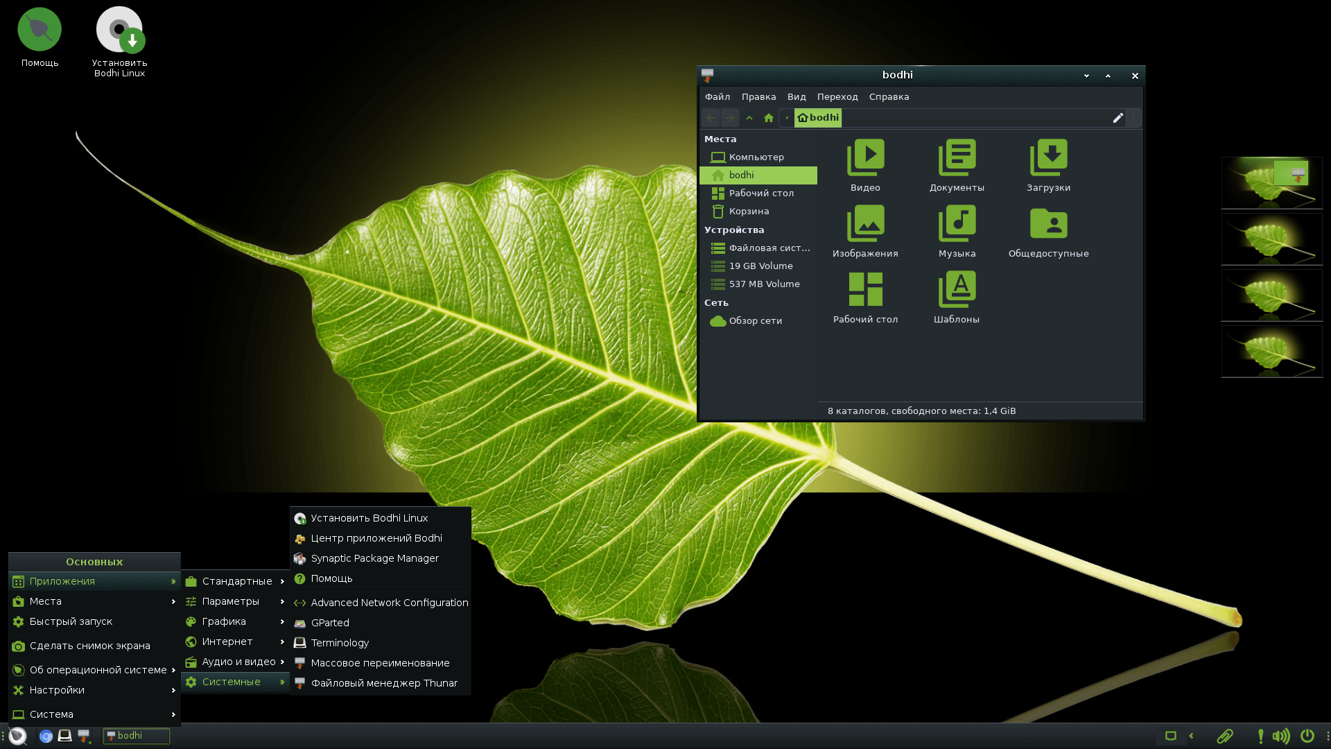Expand Об операционной системе submenu
Screen dimensions: 1331x749
[x=94, y=670]
